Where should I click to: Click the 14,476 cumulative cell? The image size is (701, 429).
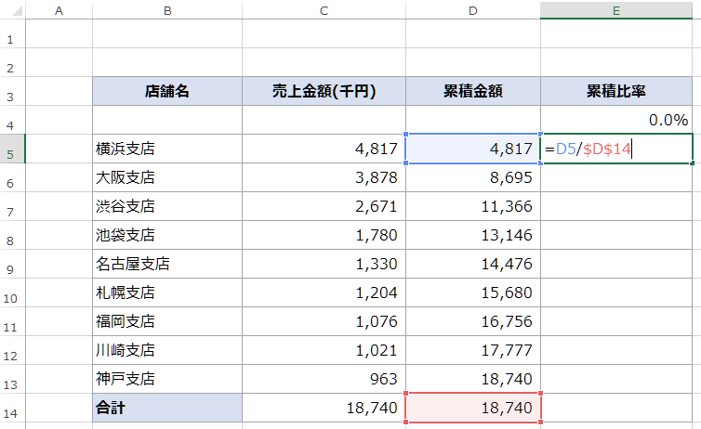[x=473, y=264]
